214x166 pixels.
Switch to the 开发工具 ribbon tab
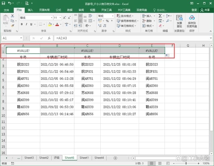[x=106, y=10]
